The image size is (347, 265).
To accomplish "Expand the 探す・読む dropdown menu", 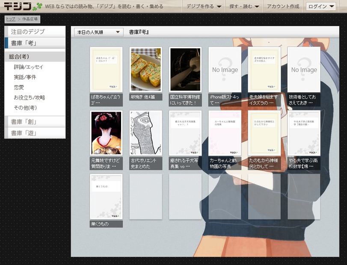I will 244,6.
